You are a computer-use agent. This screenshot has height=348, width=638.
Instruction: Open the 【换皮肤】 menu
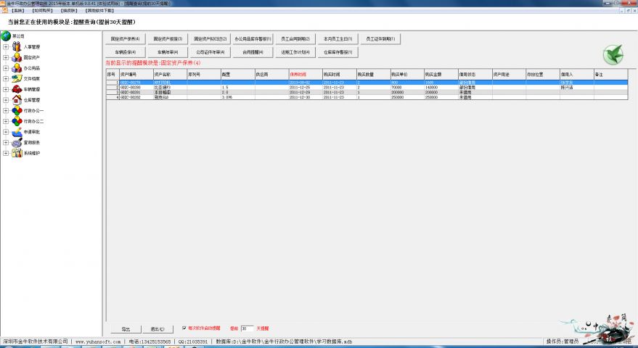(69, 11)
